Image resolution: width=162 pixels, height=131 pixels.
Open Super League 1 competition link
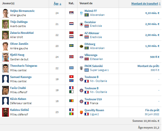click(99, 70)
